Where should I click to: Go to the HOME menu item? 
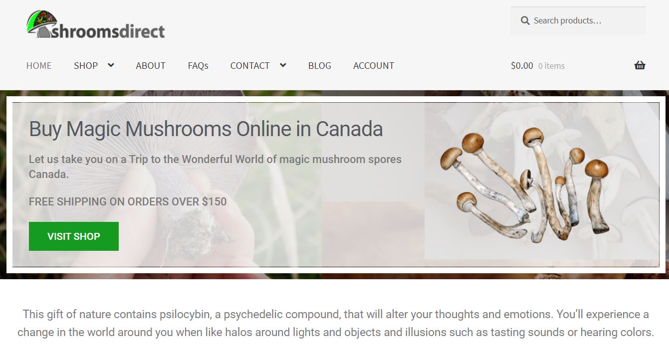click(x=39, y=66)
